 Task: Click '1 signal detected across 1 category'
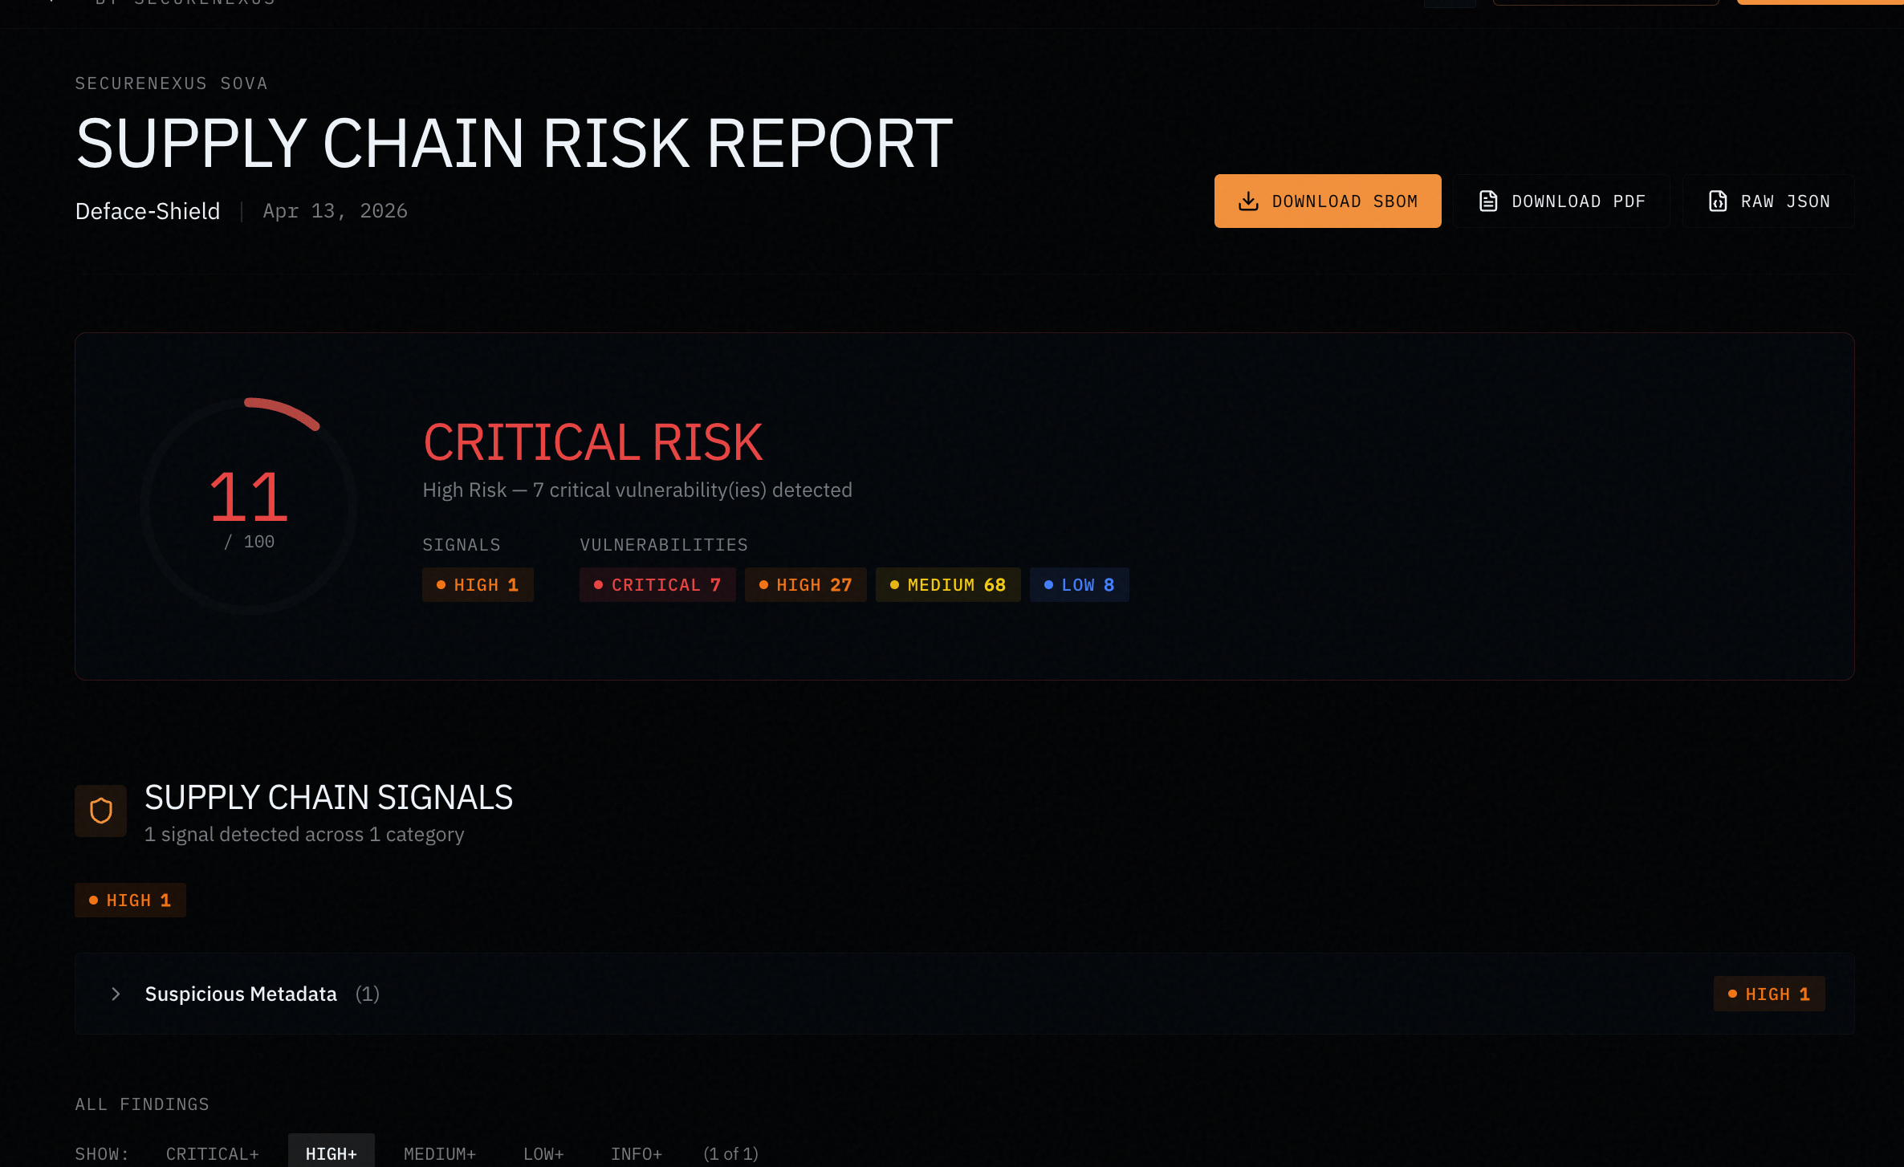304,835
